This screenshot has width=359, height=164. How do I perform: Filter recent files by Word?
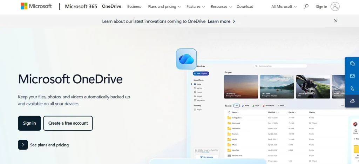point(245,106)
